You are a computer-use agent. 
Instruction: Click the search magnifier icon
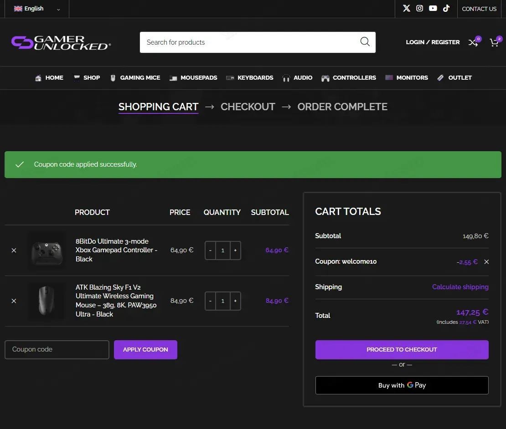point(365,42)
